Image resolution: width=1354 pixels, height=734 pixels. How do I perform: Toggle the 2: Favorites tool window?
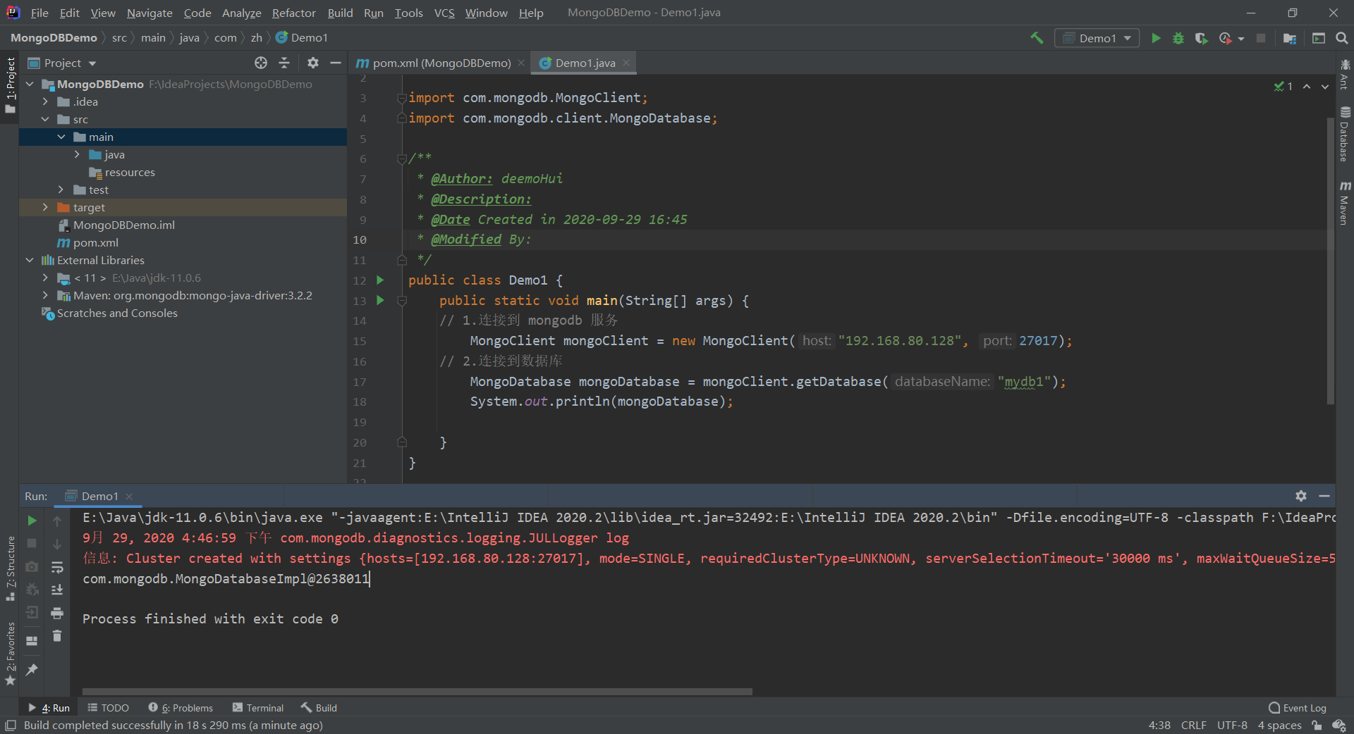pos(10,654)
